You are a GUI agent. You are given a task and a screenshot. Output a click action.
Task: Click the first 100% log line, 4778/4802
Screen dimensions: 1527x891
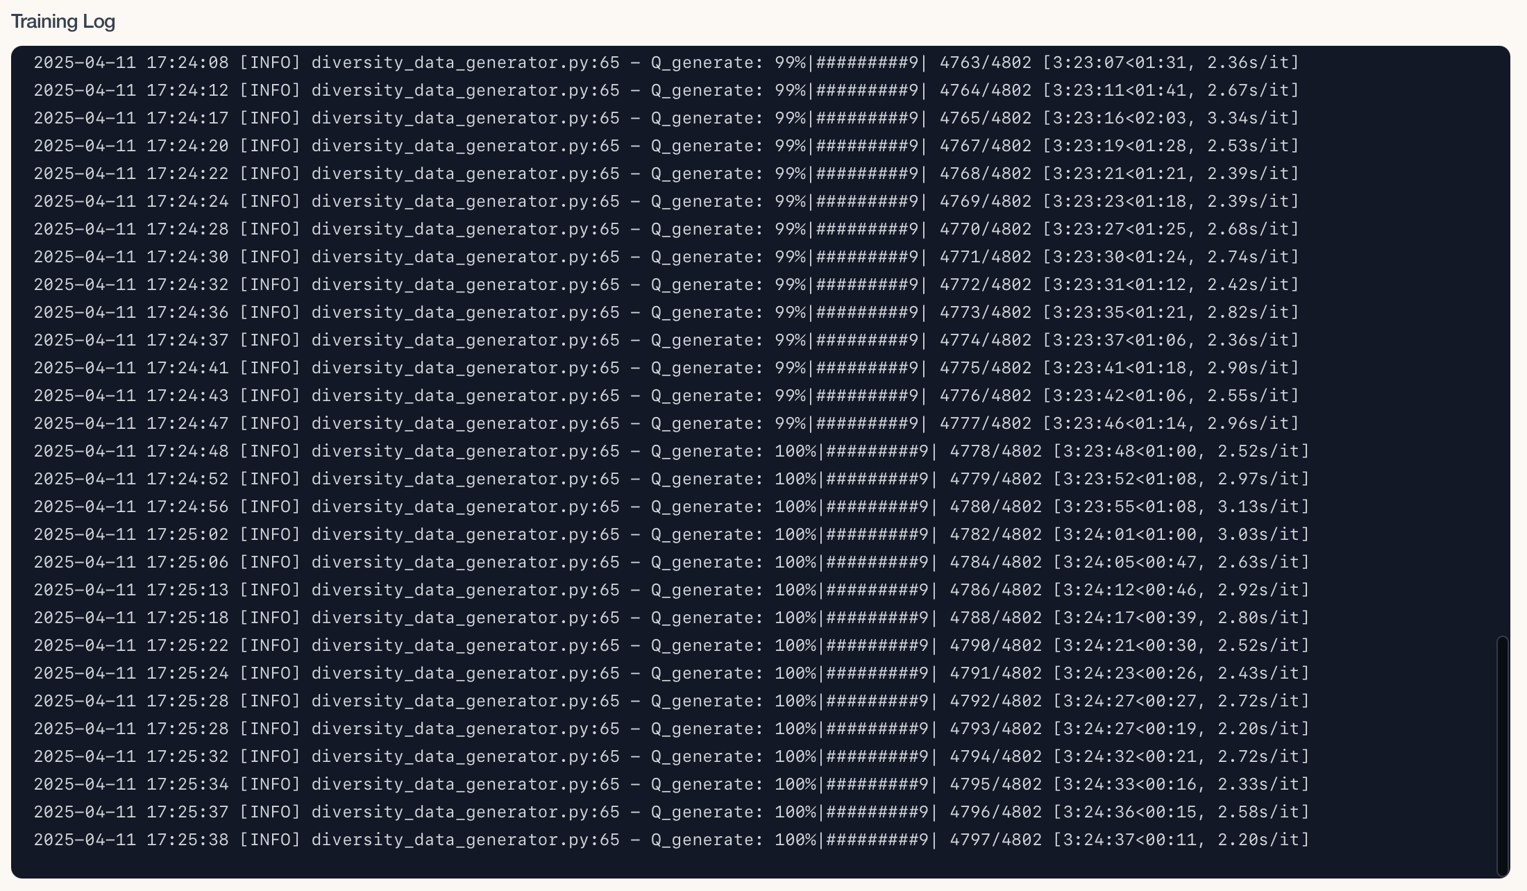(x=671, y=451)
